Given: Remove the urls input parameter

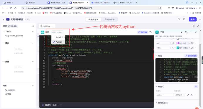Looking at the screenshot, I should [x=195, y=43].
